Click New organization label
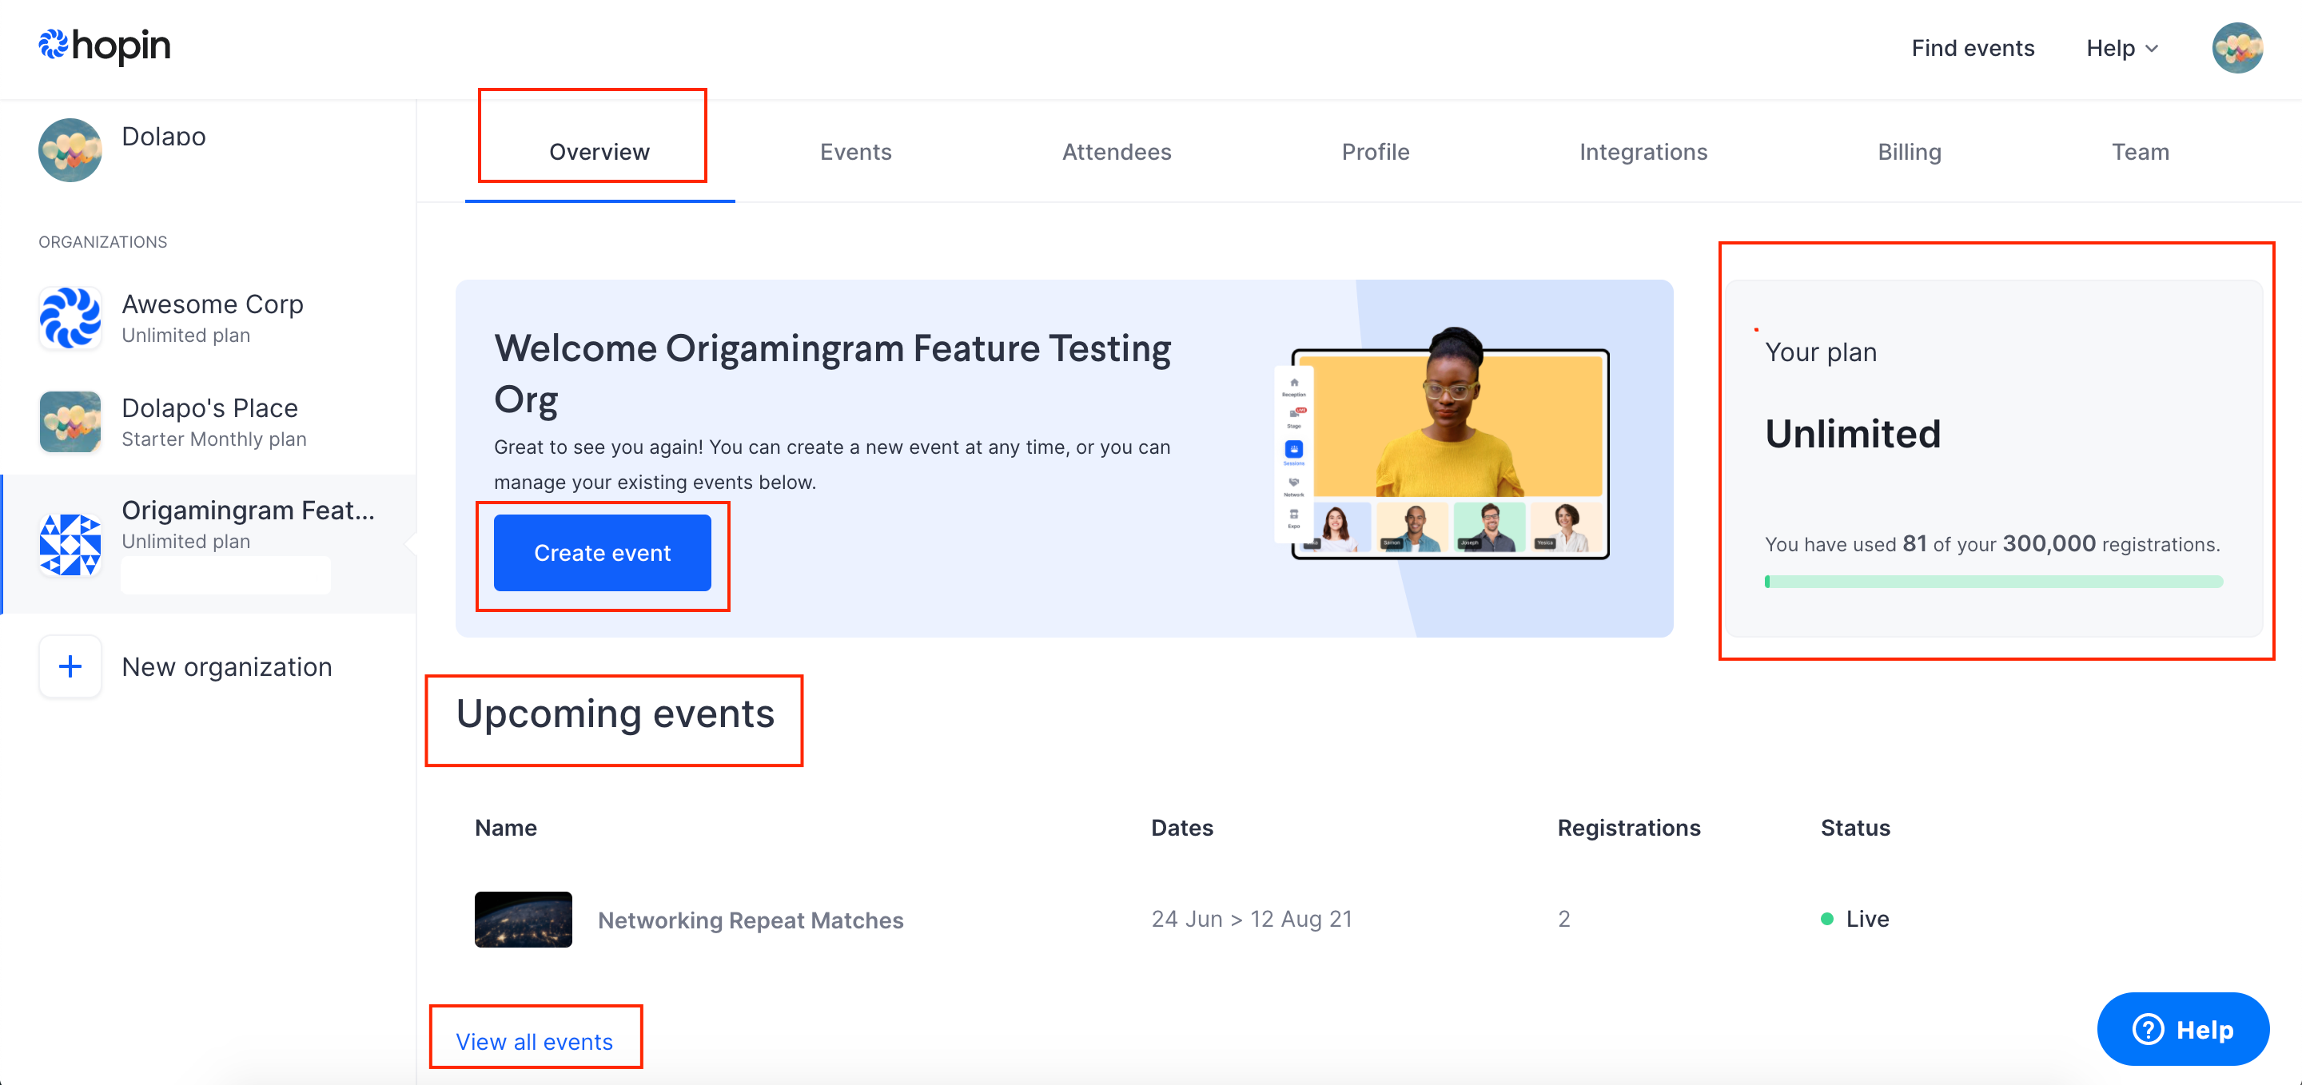 coord(226,666)
